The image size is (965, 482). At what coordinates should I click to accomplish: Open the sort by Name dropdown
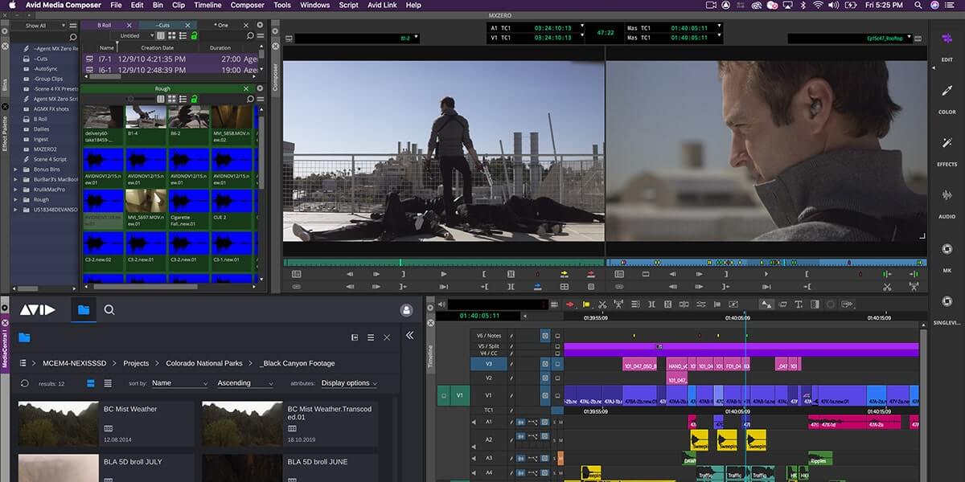click(x=179, y=383)
